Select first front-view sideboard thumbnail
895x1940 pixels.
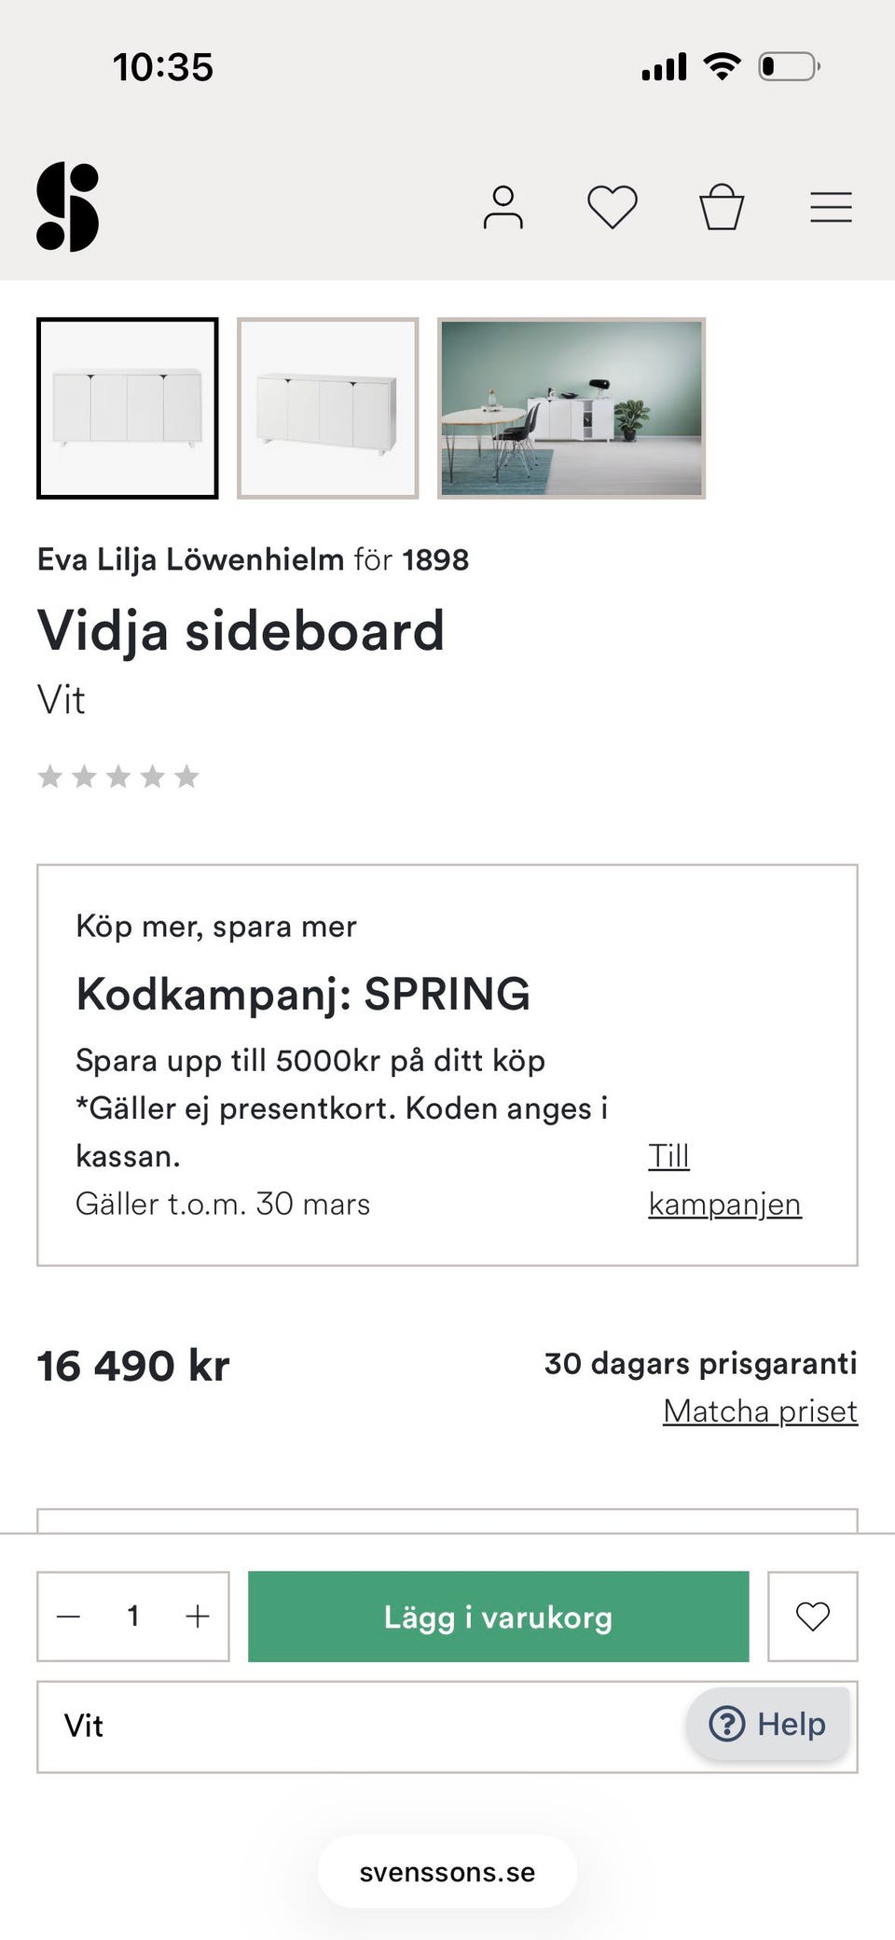pyautogui.click(x=128, y=408)
